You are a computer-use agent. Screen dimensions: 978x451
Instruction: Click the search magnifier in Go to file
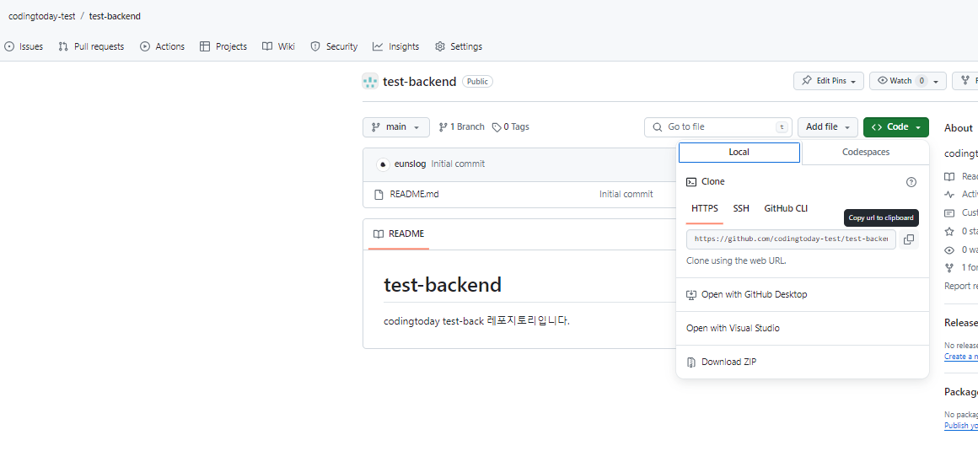658,127
